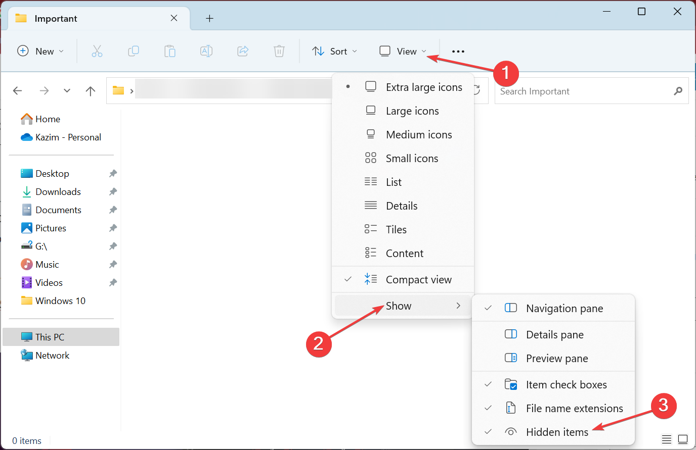Click the Copy icon in toolbar
Image resolution: width=696 pixels, height=450 pixels.
click(x=134, y=51)
